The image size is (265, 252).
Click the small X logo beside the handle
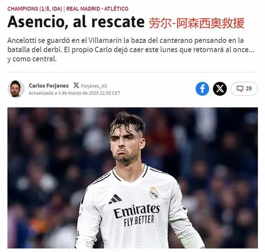coord(76,85)
